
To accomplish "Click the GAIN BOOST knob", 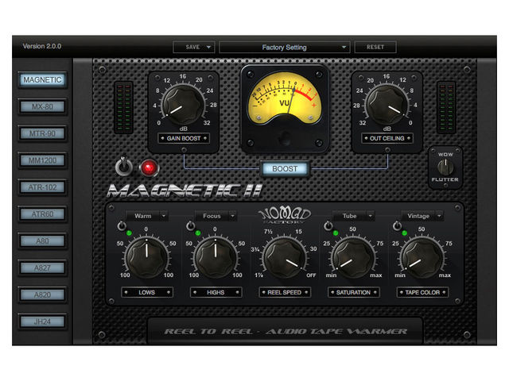I will tap(184, 104).
